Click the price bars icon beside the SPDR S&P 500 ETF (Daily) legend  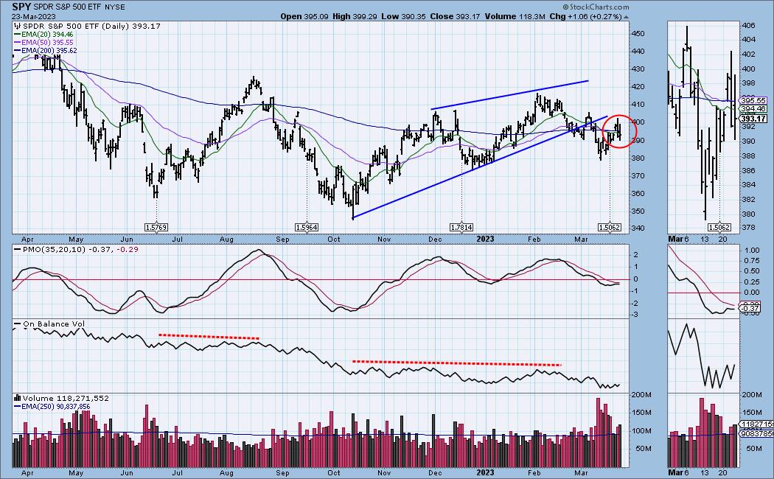pyautogui.click(x=18, y=26)
